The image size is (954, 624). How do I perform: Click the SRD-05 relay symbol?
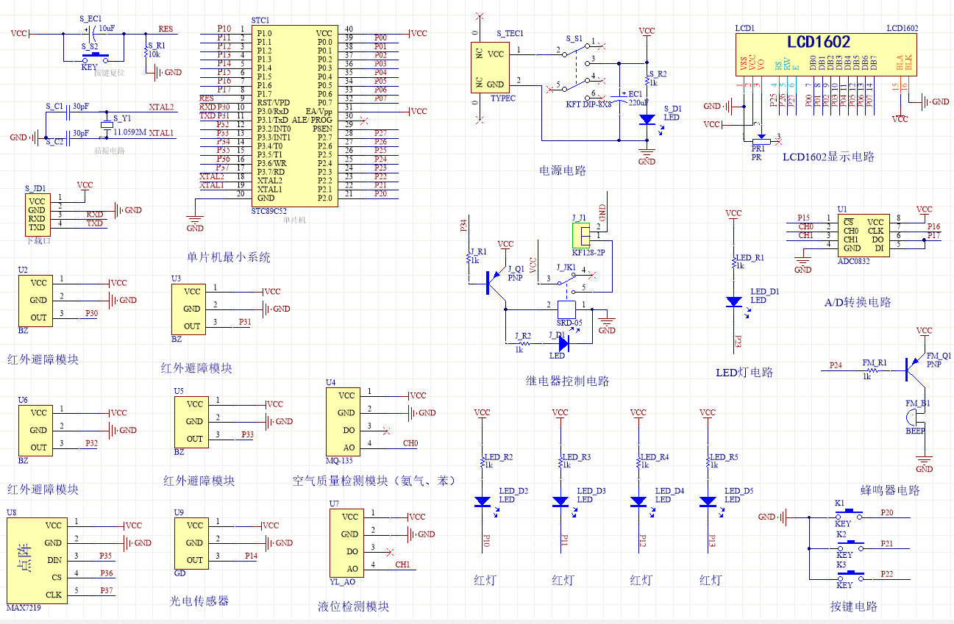567,309
